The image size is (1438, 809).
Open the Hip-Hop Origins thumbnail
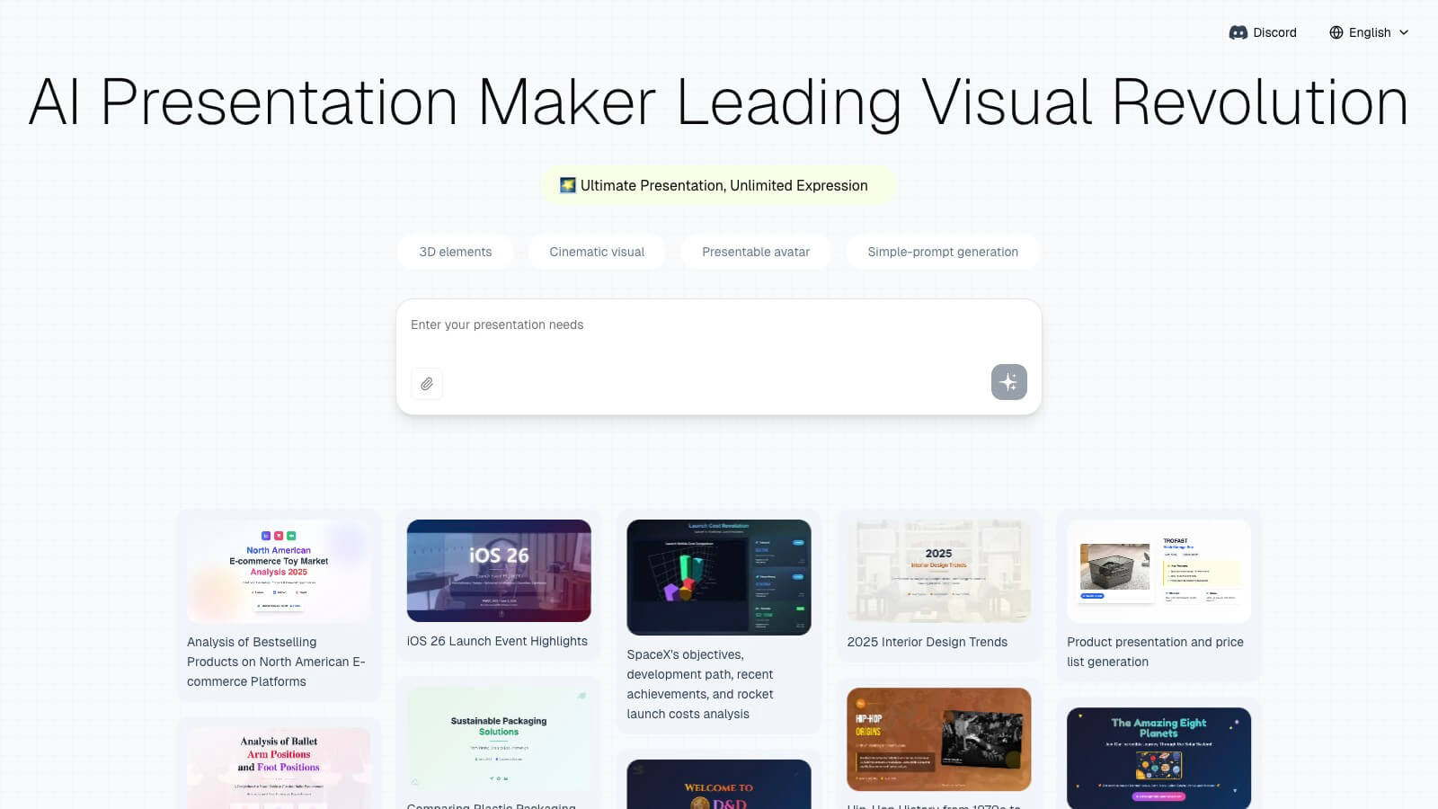coord(938,739)
